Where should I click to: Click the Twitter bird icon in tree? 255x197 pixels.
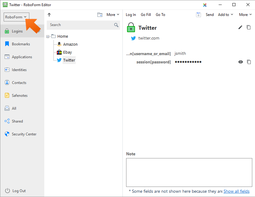[x=59, y=60]
